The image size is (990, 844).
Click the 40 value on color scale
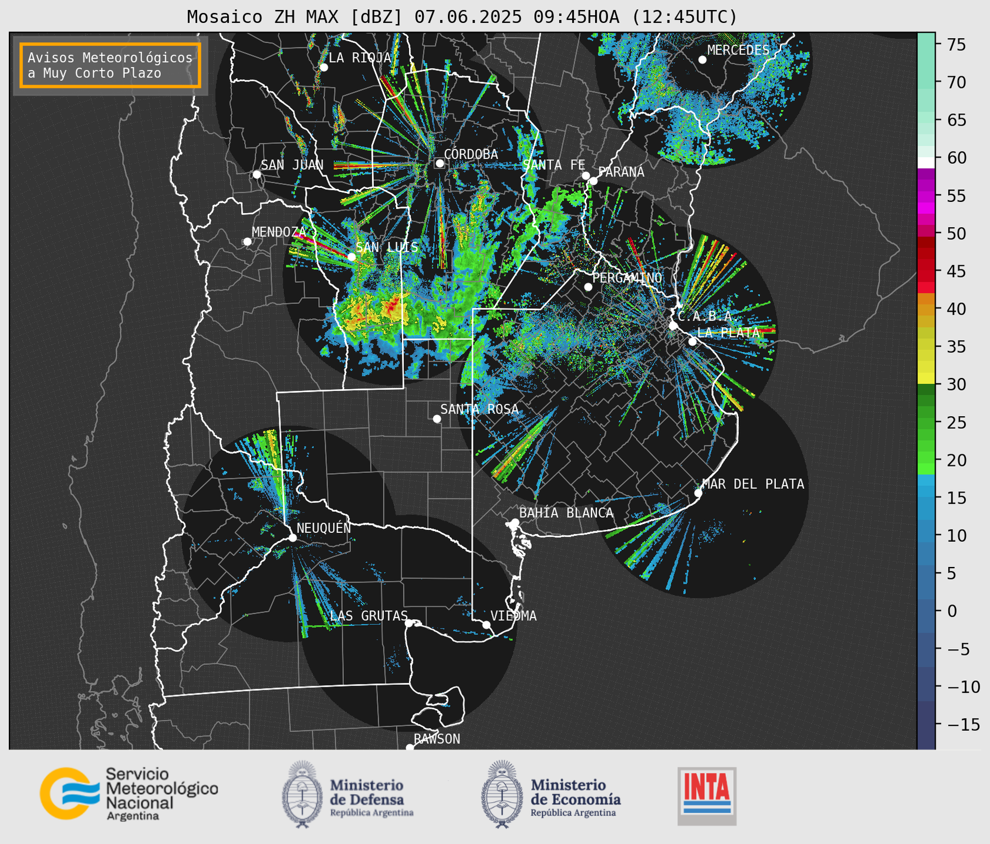(x=957, y=309)
